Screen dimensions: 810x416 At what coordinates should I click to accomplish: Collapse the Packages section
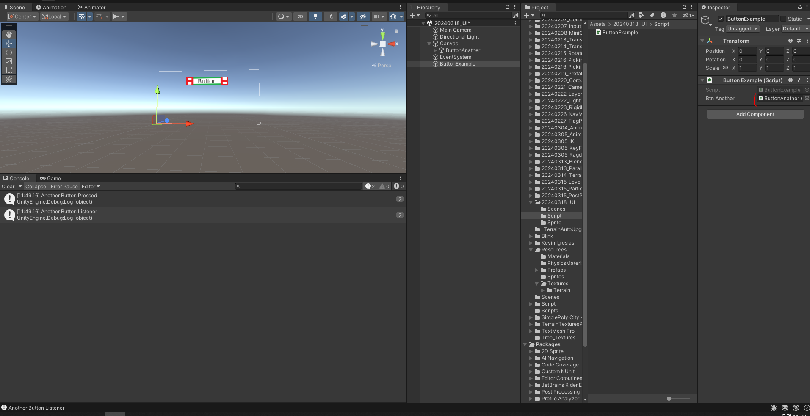pos(525,344)
